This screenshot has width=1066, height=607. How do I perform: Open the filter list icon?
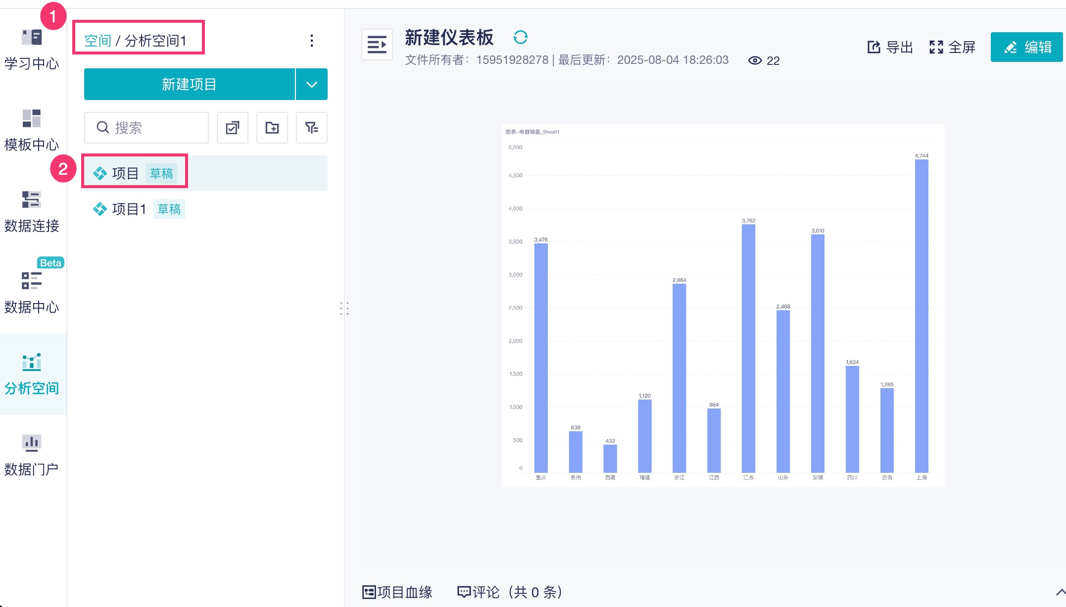pyautogui.click(x=311, y=128)
